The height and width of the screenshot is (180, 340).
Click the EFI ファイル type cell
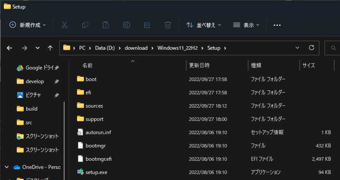pyautogui.click(x=262, y=159)
